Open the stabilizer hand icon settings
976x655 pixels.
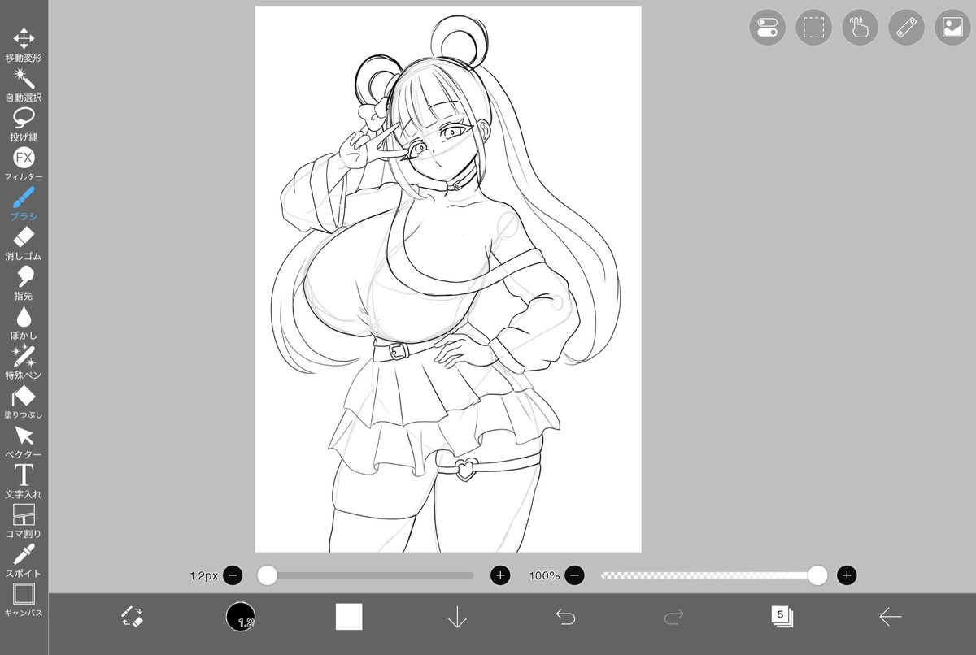[860, 28]
